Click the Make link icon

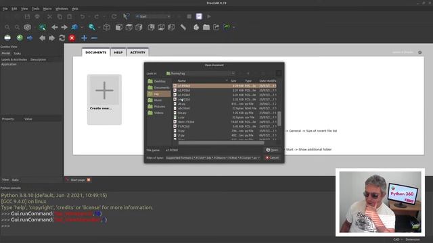click(216, 27)
